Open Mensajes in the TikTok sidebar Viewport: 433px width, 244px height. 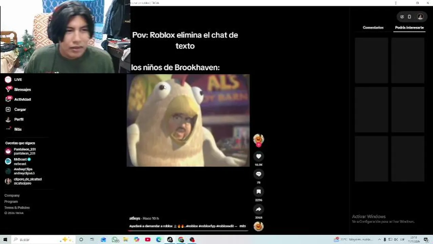click(x=18, y=89)
